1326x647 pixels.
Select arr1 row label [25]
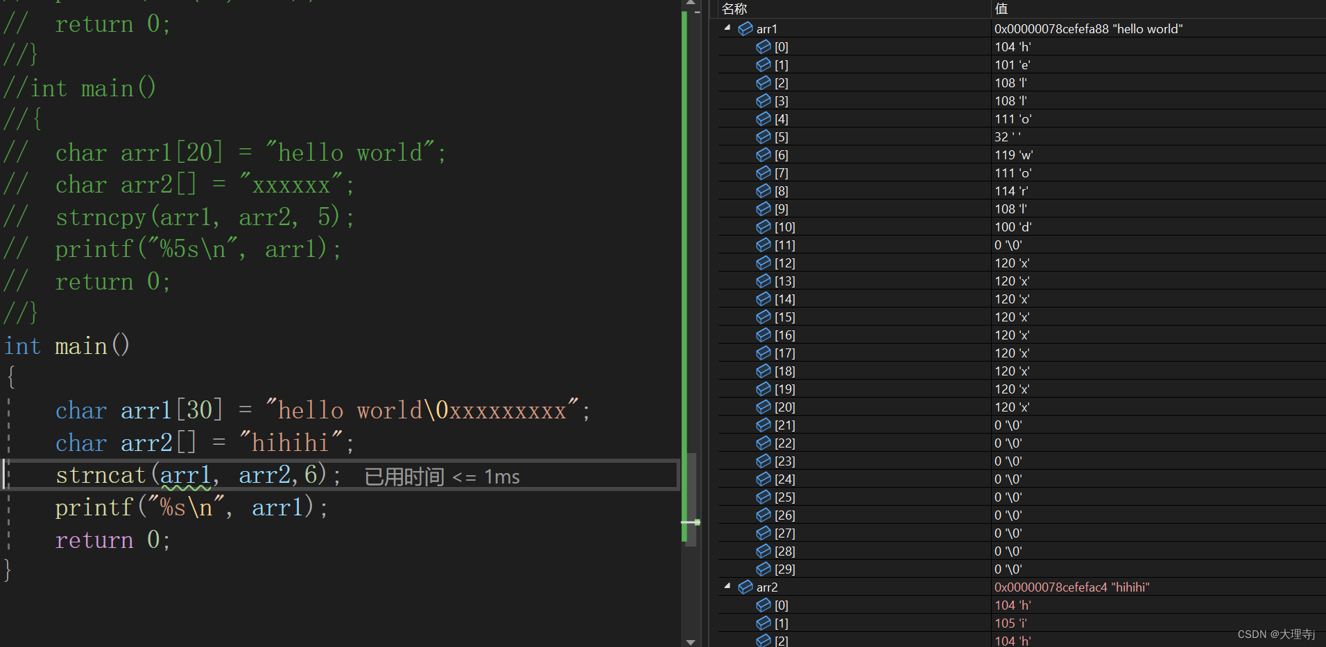785,497
